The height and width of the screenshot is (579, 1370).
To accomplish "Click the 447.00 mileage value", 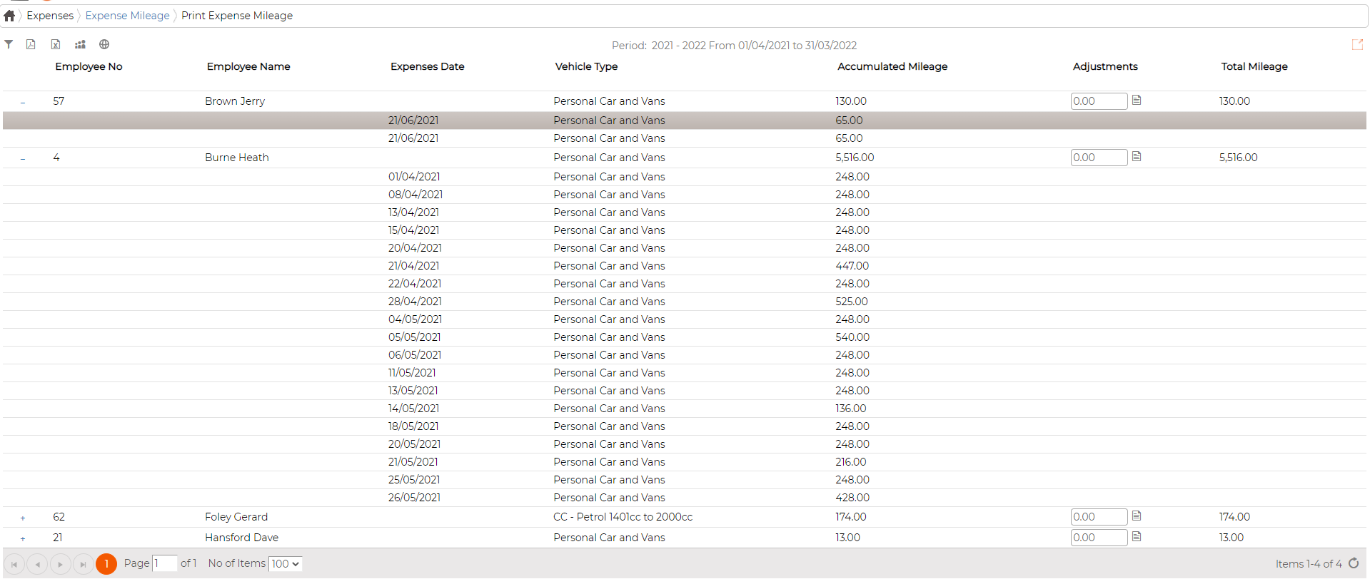I will [x=852, y=266].
